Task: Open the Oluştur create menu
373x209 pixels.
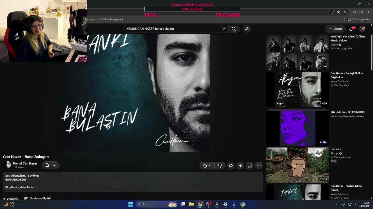Action: (x=335, y=29)
